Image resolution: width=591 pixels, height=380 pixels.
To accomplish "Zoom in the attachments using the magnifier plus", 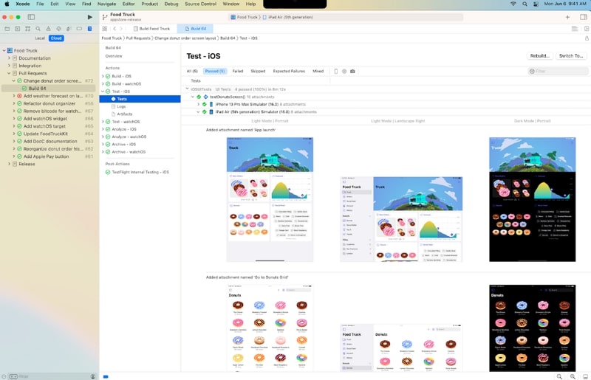I will point(573,376).
